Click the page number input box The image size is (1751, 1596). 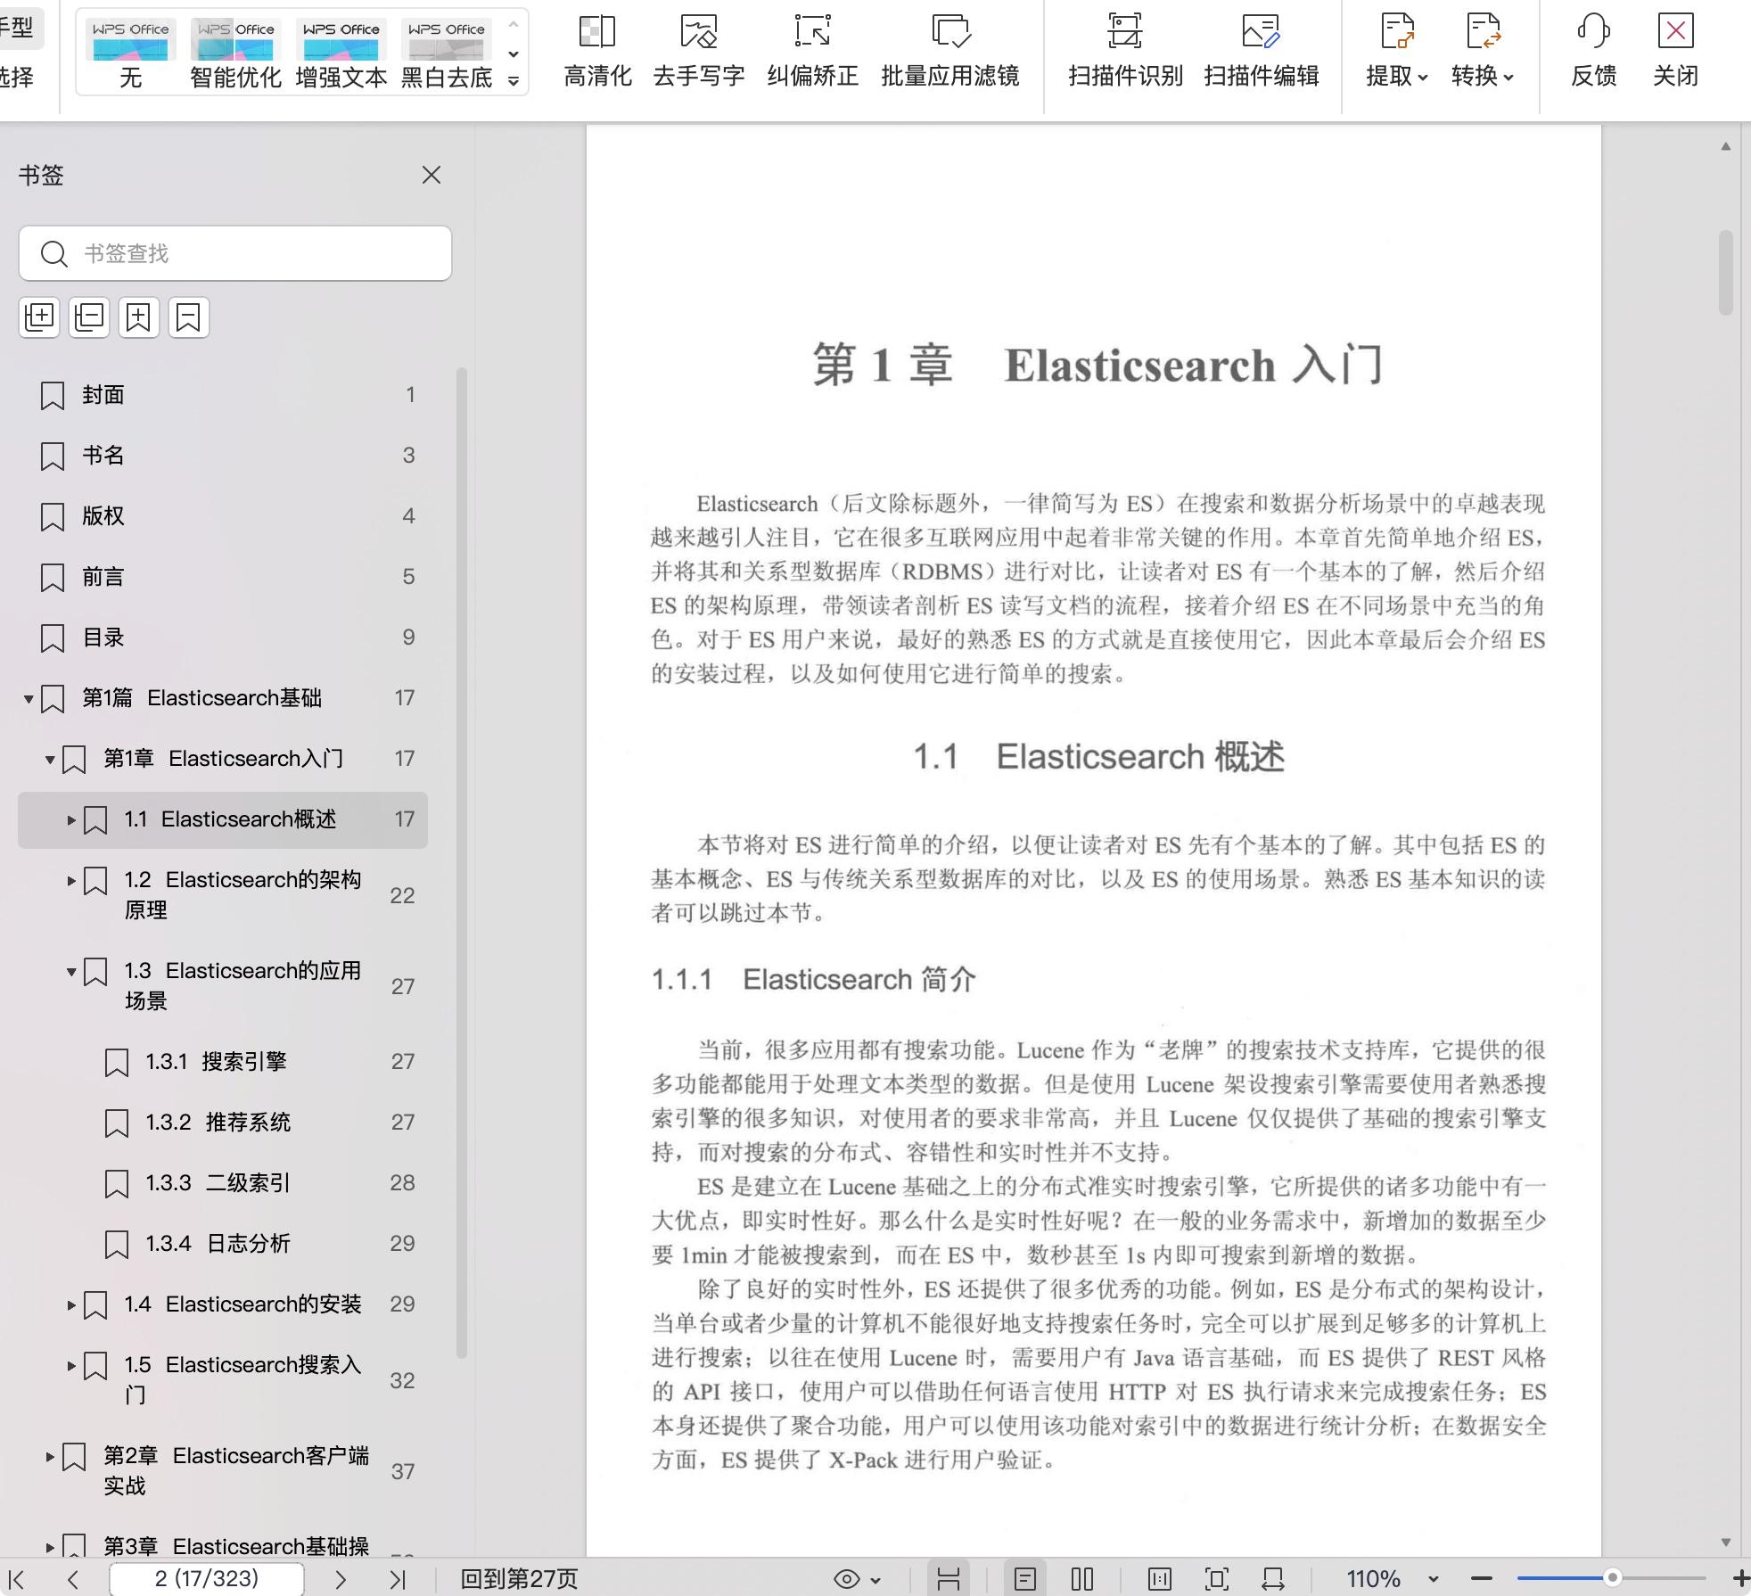[x=207, y=1579]
